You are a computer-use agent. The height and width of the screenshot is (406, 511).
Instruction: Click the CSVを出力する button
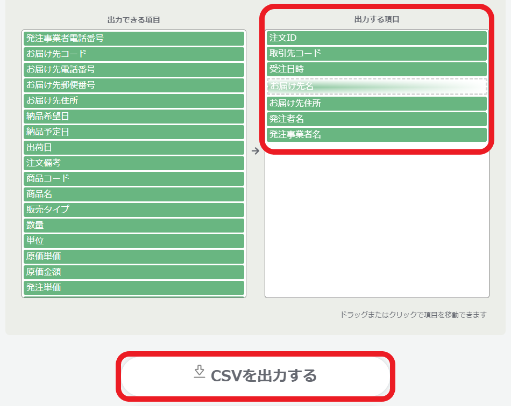point(256,376)
